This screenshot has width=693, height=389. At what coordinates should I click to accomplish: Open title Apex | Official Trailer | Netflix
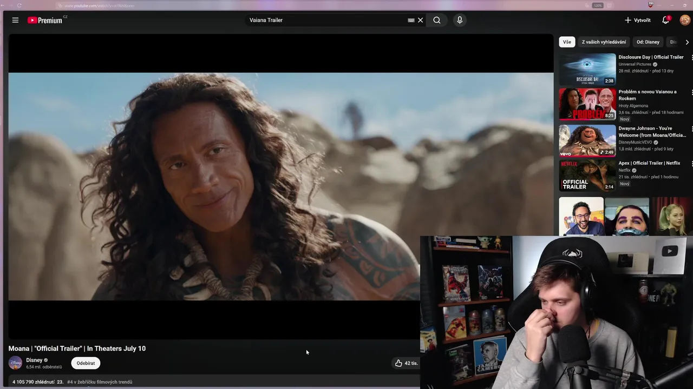coord(649,163)
